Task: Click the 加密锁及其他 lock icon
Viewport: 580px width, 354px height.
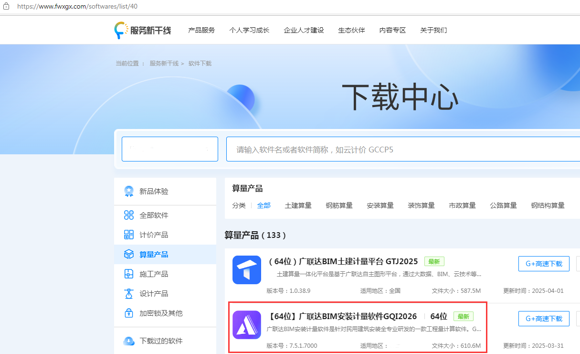Action: [129, 313]
